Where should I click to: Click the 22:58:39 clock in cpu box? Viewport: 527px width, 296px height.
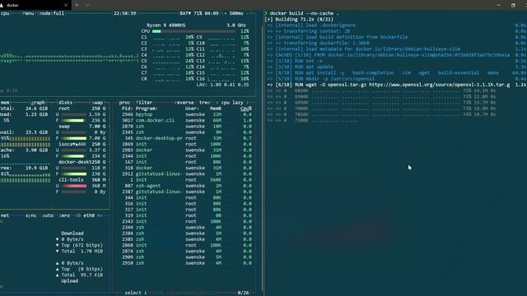[x=124, y=13]
